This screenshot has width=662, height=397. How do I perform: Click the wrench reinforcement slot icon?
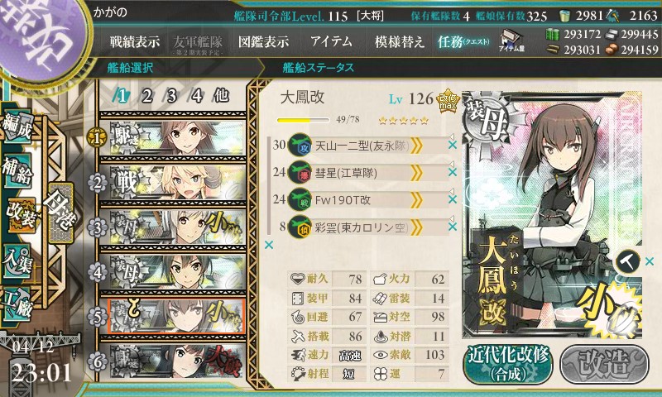[x=627, y=262]
